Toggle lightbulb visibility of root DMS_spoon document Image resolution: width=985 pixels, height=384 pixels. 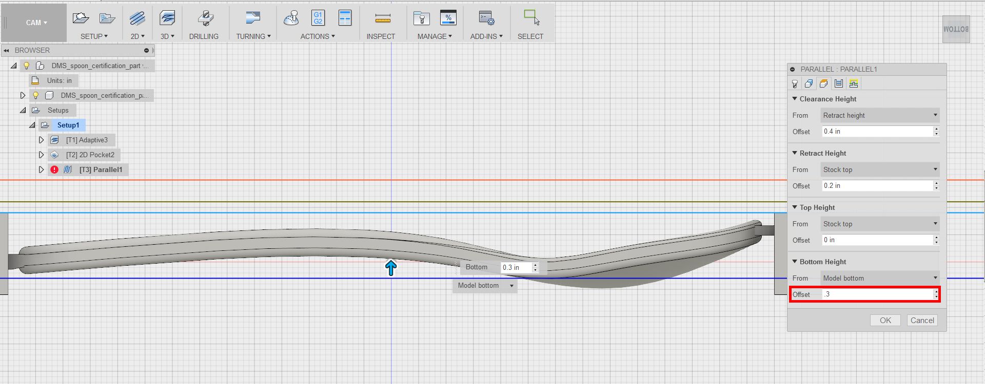point(27,66)
